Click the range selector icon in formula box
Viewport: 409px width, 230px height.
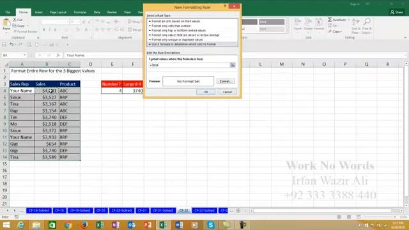233,65
